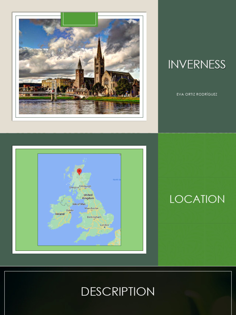
Task: Click the red map pin marker
Action: 79,172
